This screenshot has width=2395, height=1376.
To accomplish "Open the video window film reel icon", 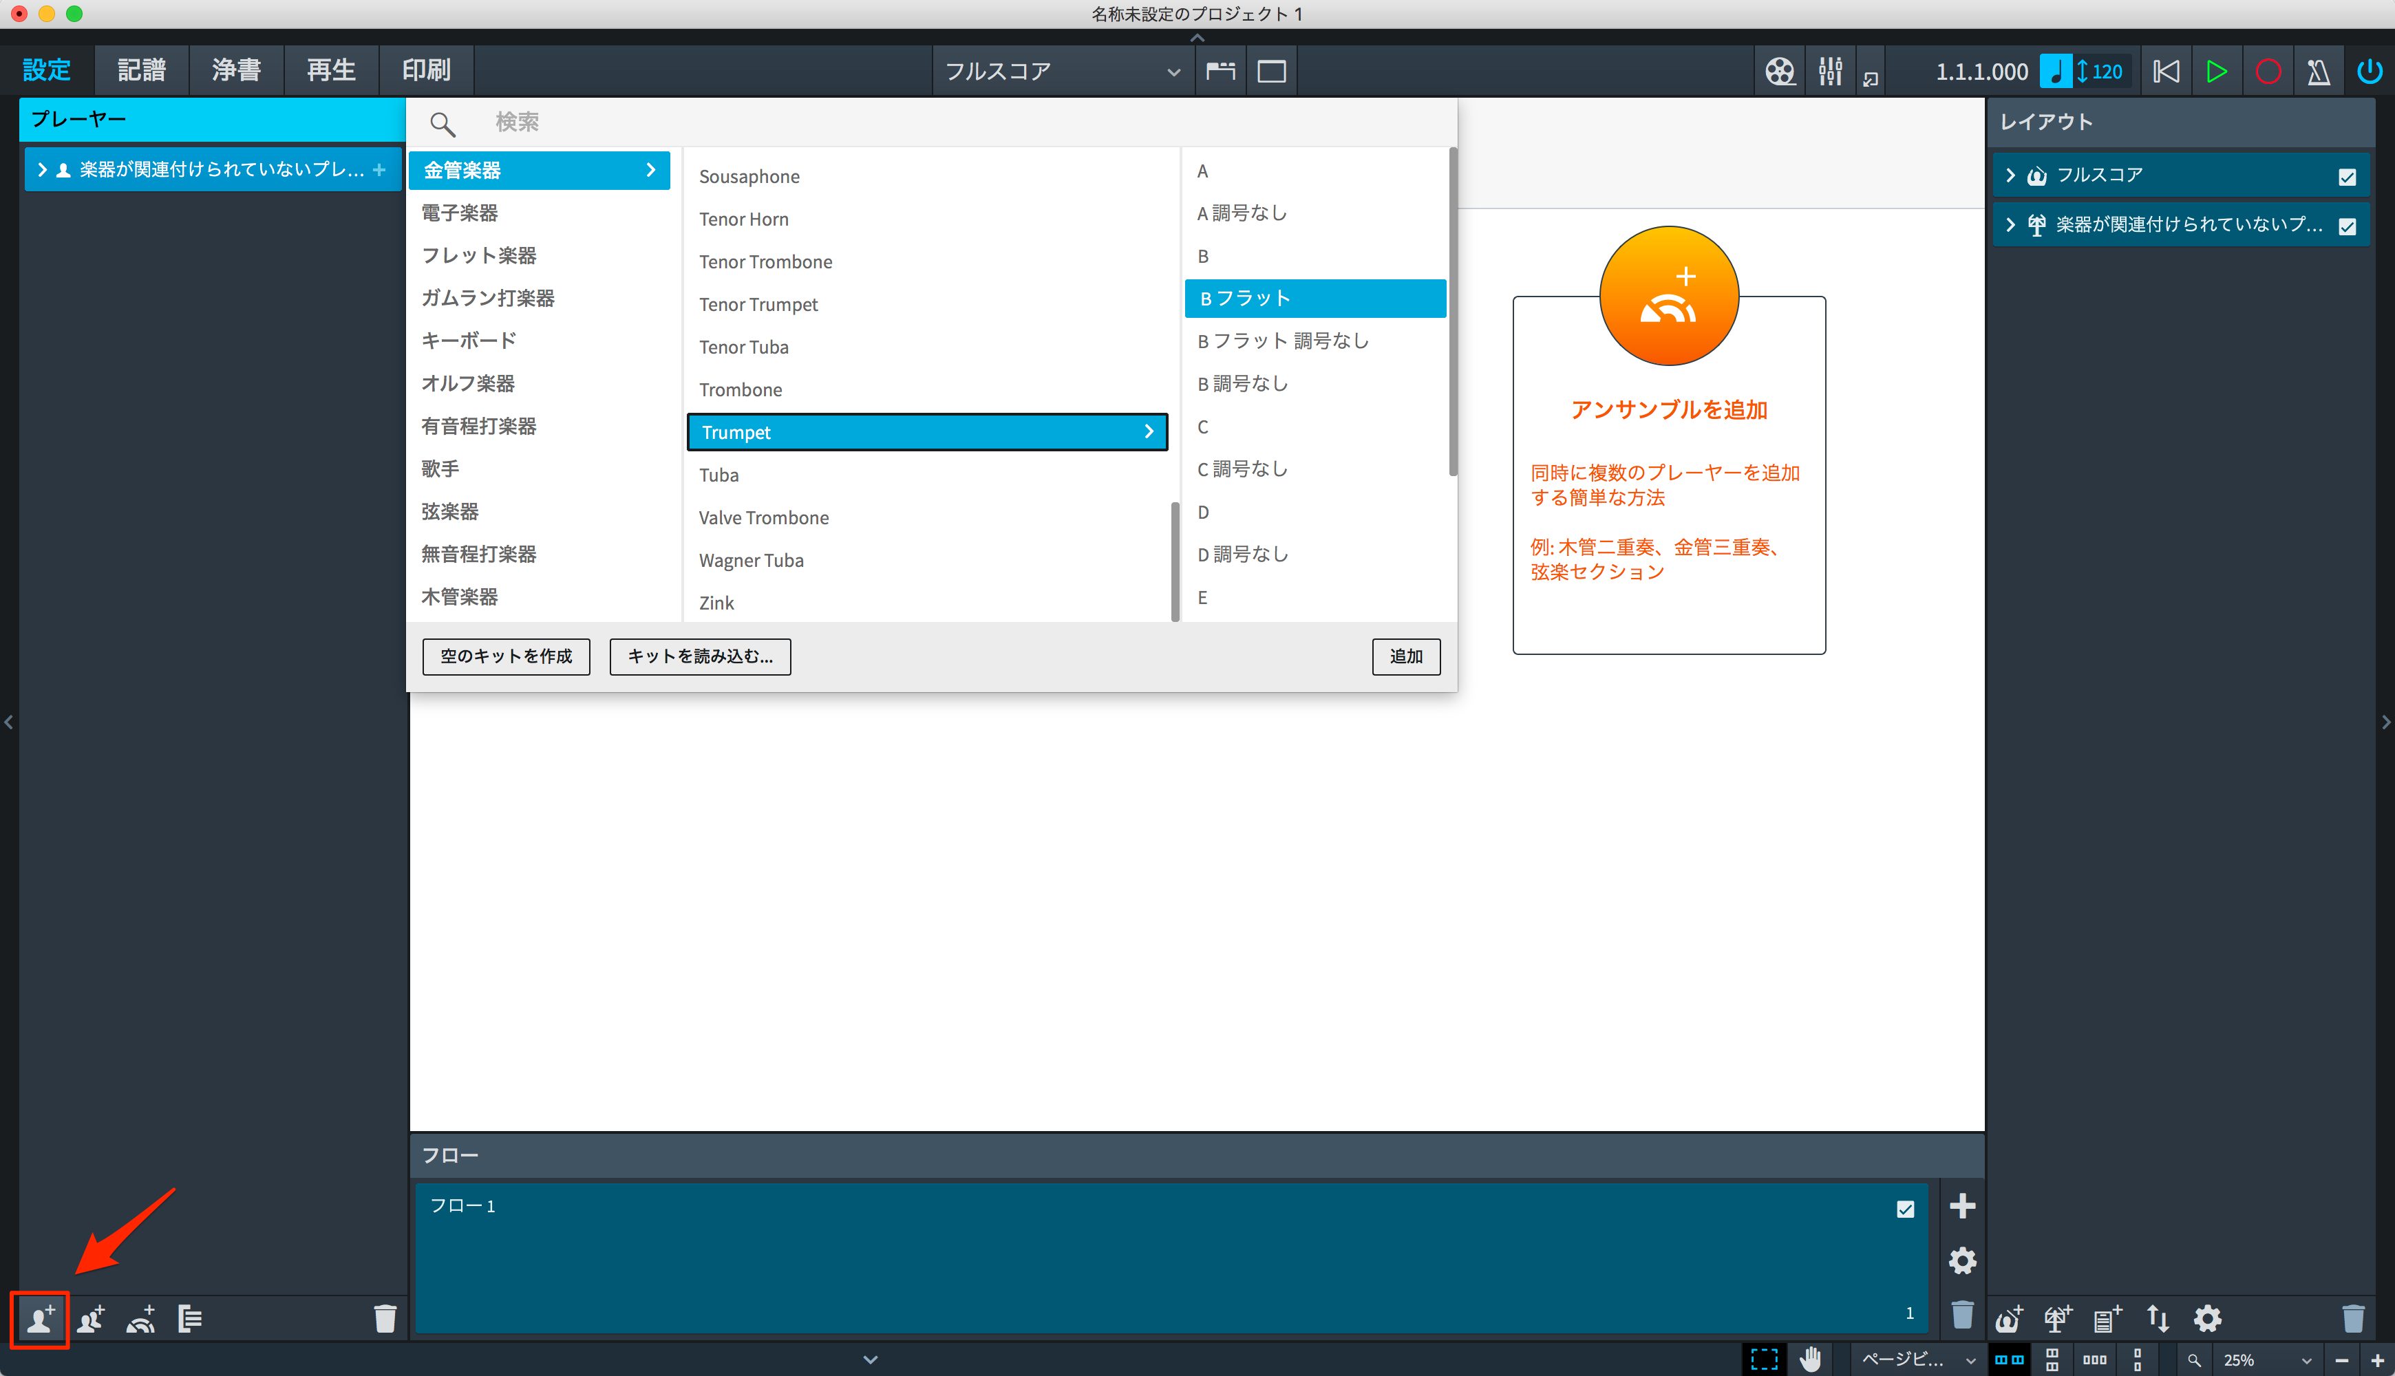I will [x=1780, y=71].
